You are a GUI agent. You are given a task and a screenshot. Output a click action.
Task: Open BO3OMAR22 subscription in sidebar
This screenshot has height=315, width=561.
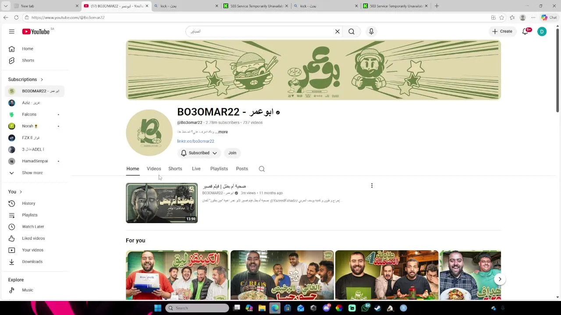click(35, 91)
